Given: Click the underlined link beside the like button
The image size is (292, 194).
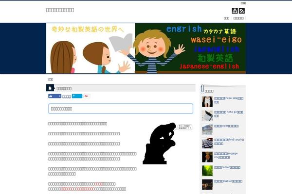Looking at the screenshot, I should click(67, 97).
